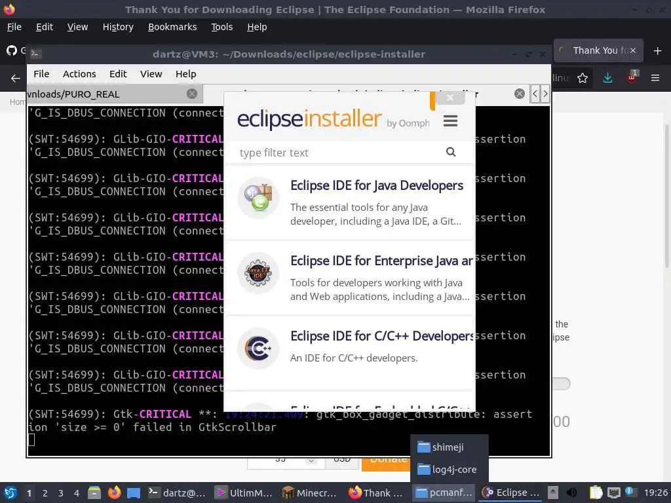Open a new Firefox tab
The image size is (671, 503).
(x=658, y=51)
